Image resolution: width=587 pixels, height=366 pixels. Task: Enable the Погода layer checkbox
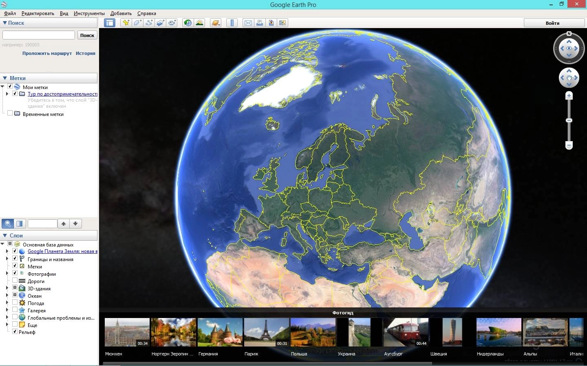(15, 302)
